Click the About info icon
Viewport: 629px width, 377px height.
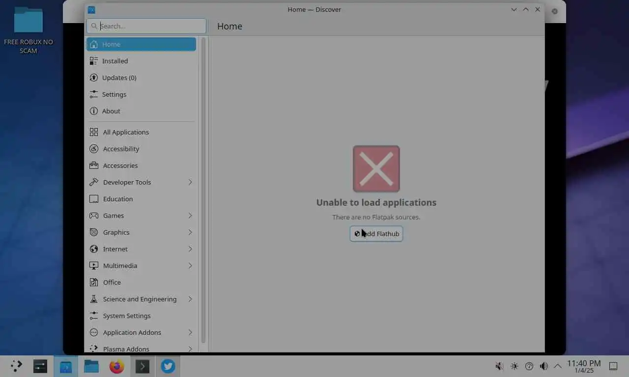93,111
